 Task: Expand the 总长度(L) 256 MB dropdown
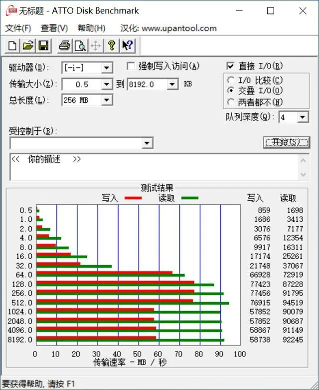click(x=107, y=100)
